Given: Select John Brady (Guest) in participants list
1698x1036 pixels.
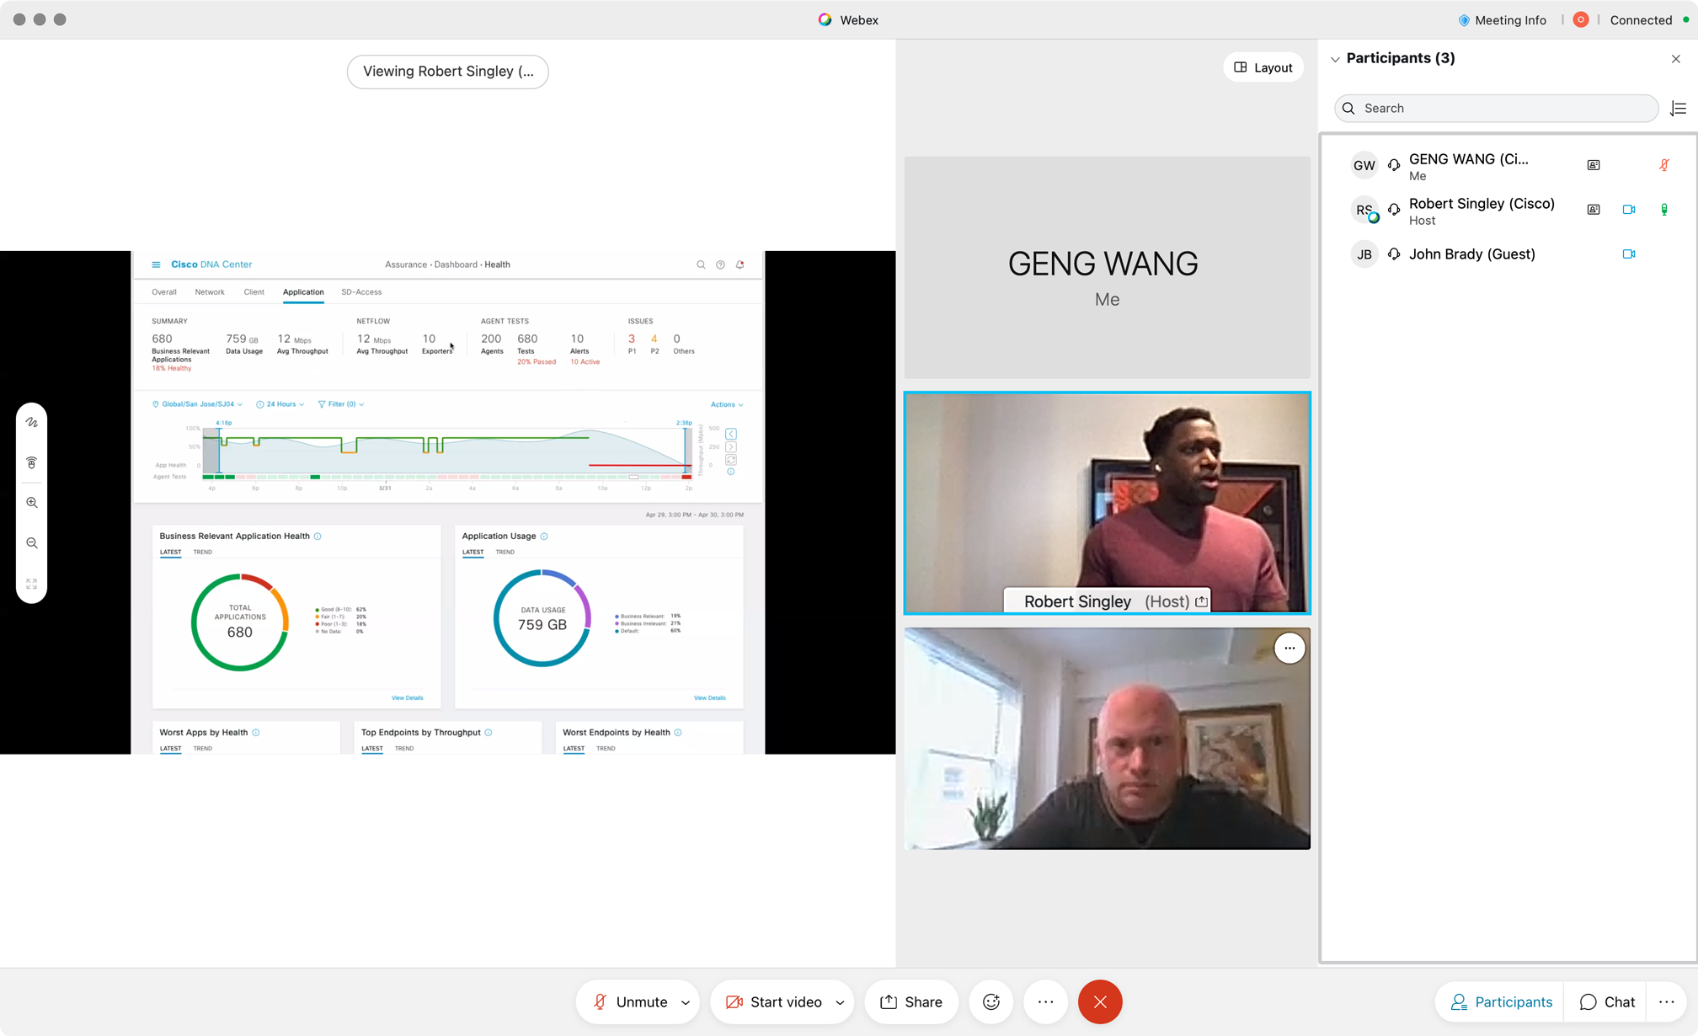Looking at the screenshot, I should (x=1508, y=254).
